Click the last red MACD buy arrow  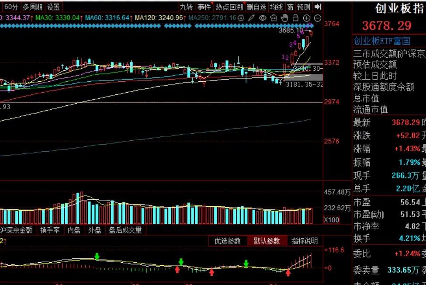[x=288, y=273]
